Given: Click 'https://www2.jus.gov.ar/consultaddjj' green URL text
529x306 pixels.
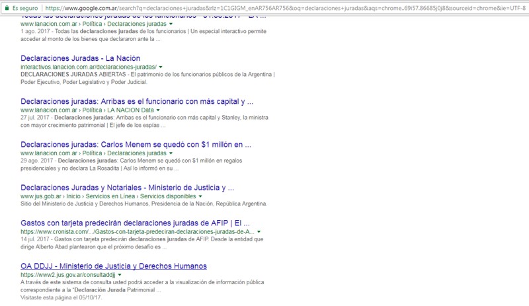Looking at the screenshot, I should point(68,275).
